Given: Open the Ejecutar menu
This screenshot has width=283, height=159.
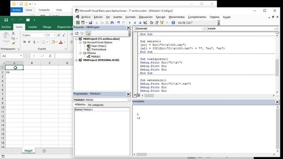Looking at the screenshot, I should click(x=161, y=17).
